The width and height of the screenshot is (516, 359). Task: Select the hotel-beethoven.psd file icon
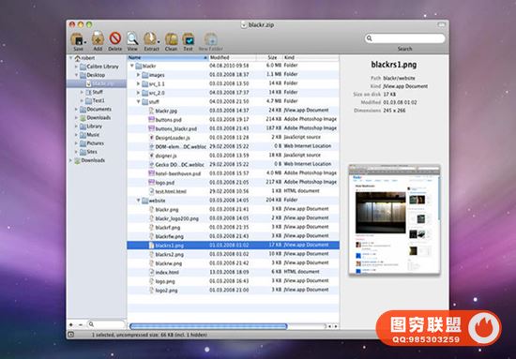[x=151, y=173]
